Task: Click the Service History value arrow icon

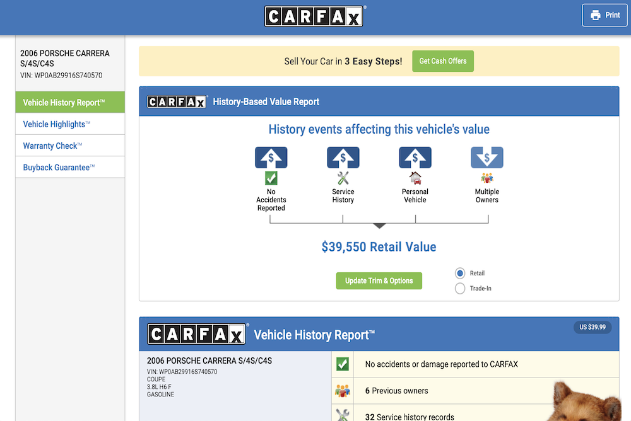Action: [343, 158]
